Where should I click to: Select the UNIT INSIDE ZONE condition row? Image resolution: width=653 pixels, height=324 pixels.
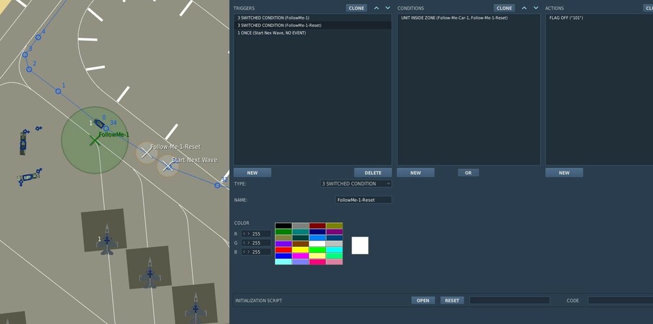468,18
